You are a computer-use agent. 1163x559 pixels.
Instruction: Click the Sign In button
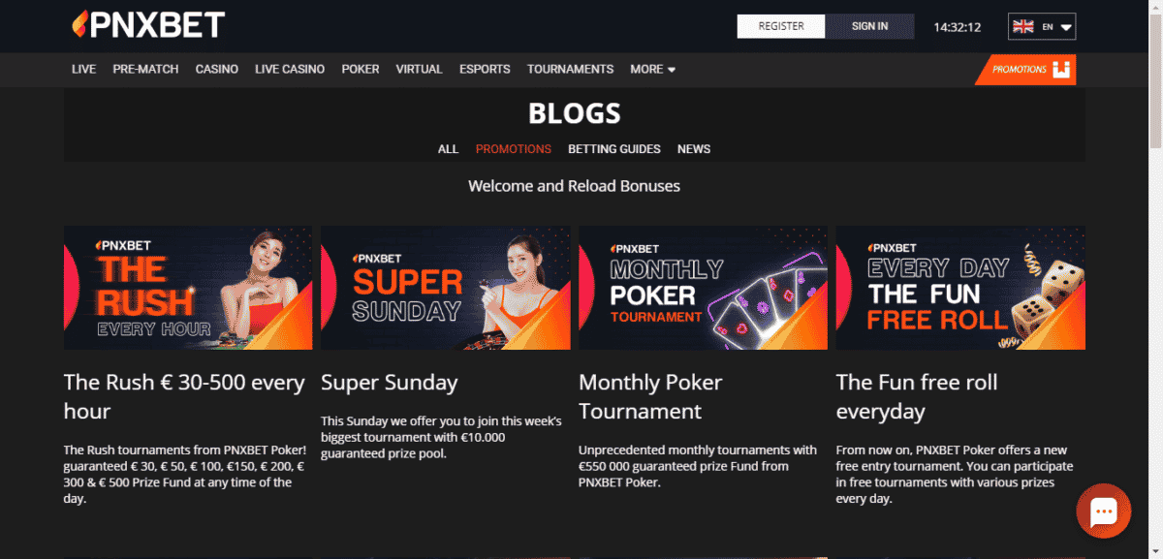point(869,26)
